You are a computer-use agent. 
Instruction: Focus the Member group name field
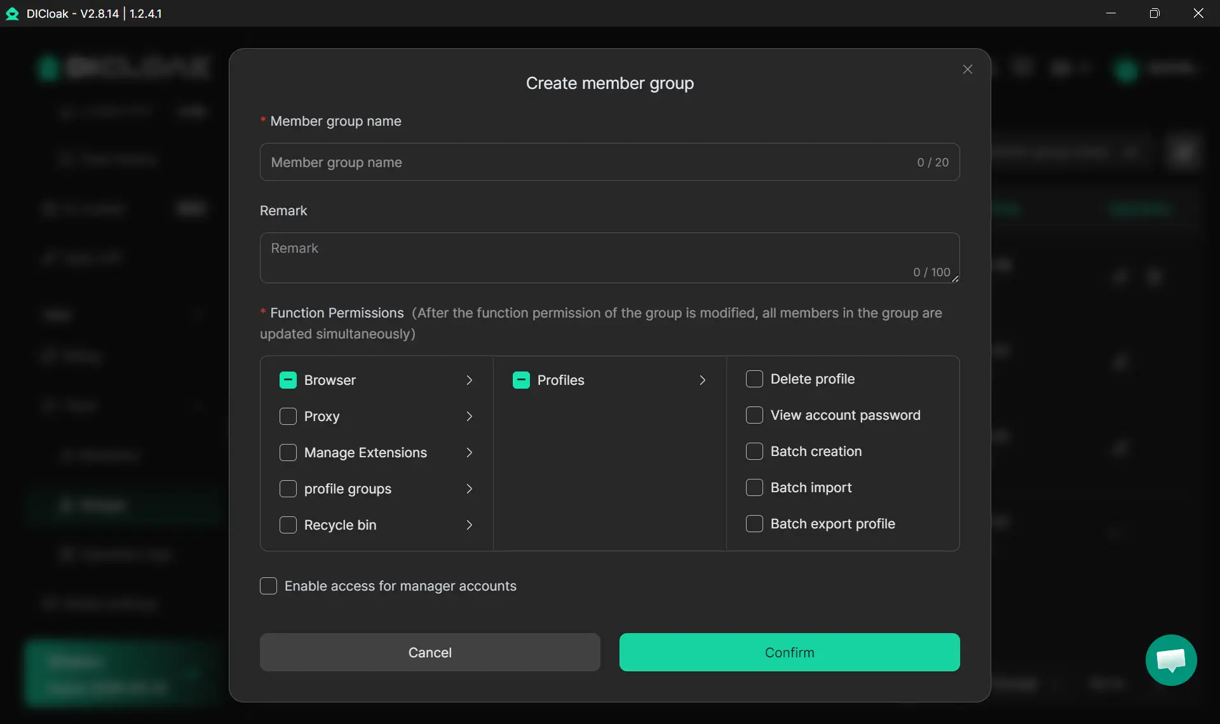click(591, 162)
